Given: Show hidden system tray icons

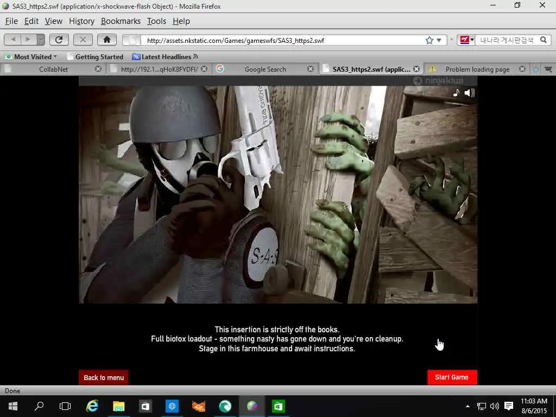Looking at the screenshot, I should point(467,406).
